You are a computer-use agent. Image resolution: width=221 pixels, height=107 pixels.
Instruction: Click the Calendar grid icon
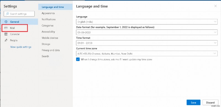click(x=6, y=34)
